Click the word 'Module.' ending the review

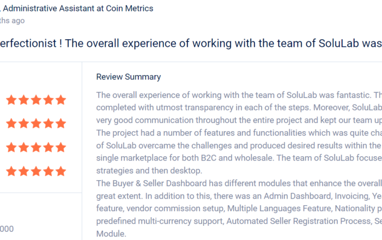tap(111, 233)
